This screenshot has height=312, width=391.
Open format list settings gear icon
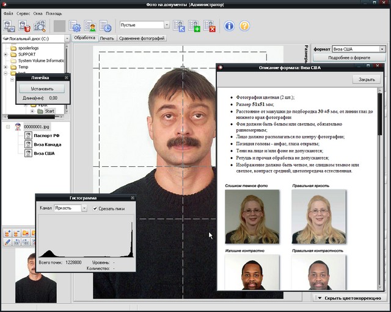[x=75, y=26]
